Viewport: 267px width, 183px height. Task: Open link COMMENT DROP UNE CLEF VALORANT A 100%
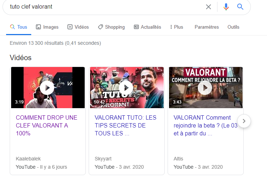tap(47, 125)
